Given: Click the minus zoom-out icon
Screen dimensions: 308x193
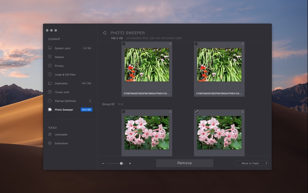Looking at the screenshot, I should [103, 163].
